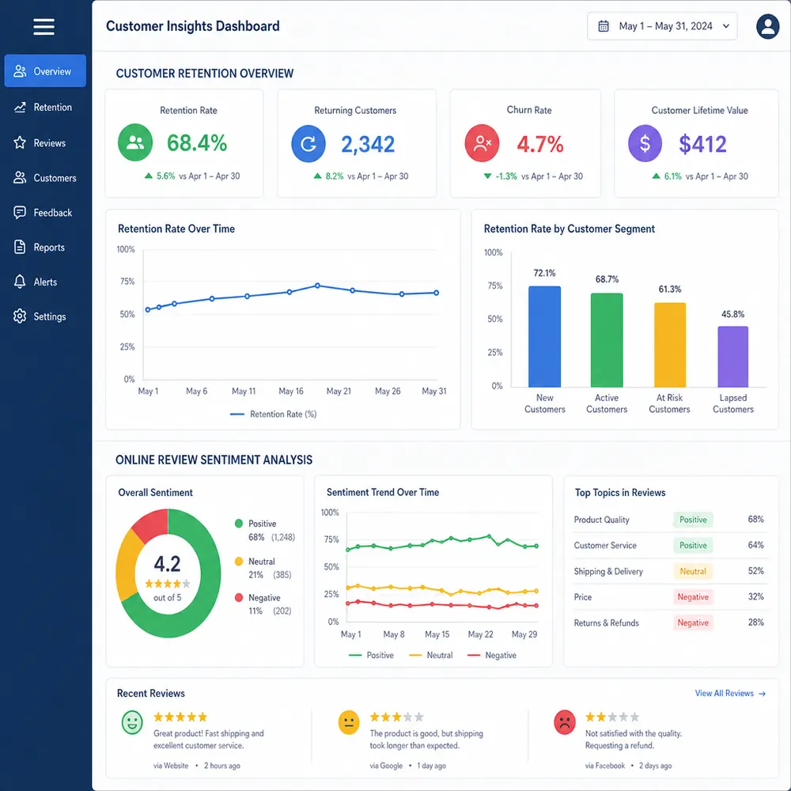Click the green Active Customers bar

click(607, 340)
